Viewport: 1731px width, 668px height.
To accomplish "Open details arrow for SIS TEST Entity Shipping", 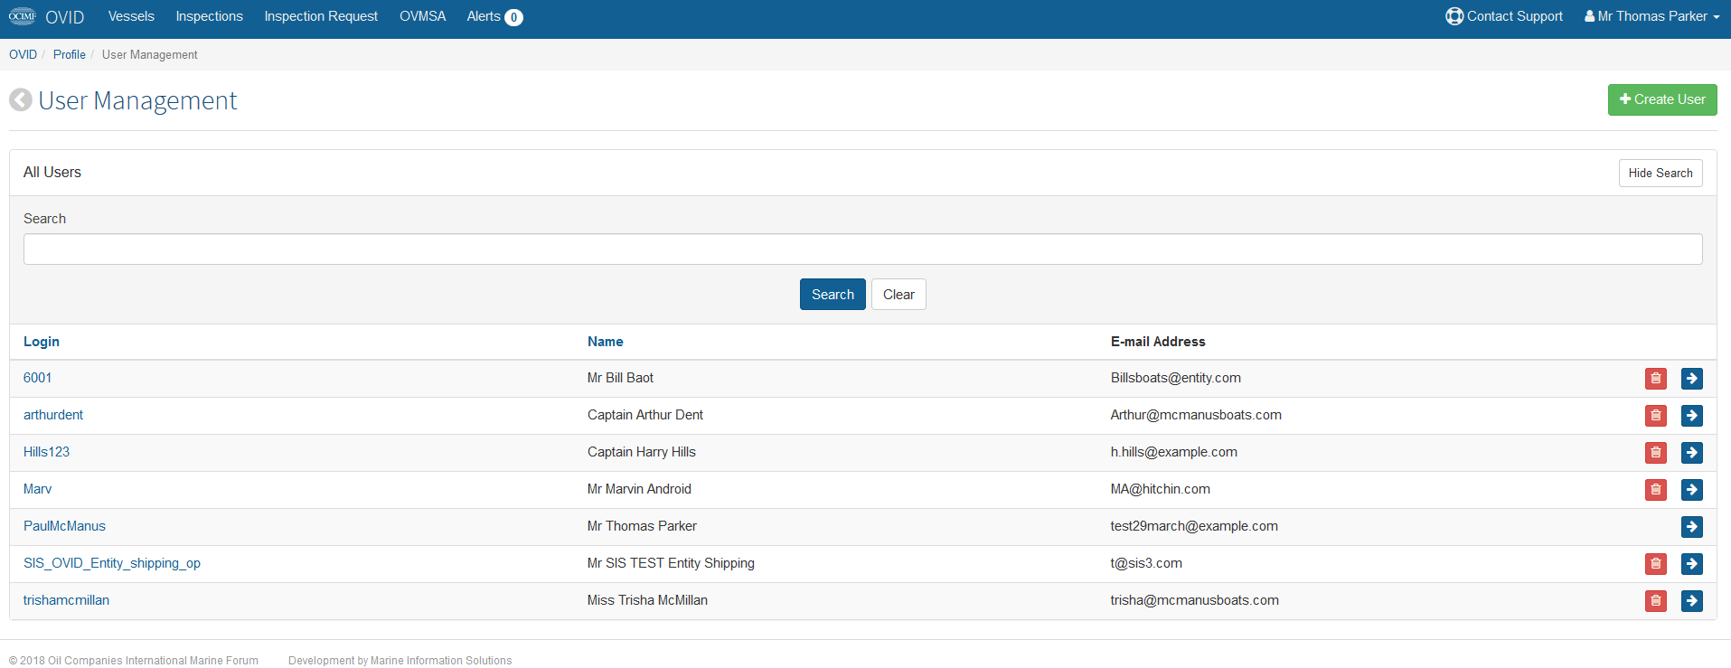I will [1691, 564].
